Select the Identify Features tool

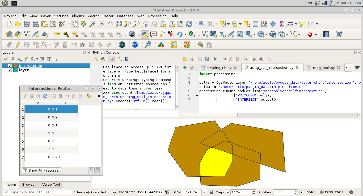(202, 24)
